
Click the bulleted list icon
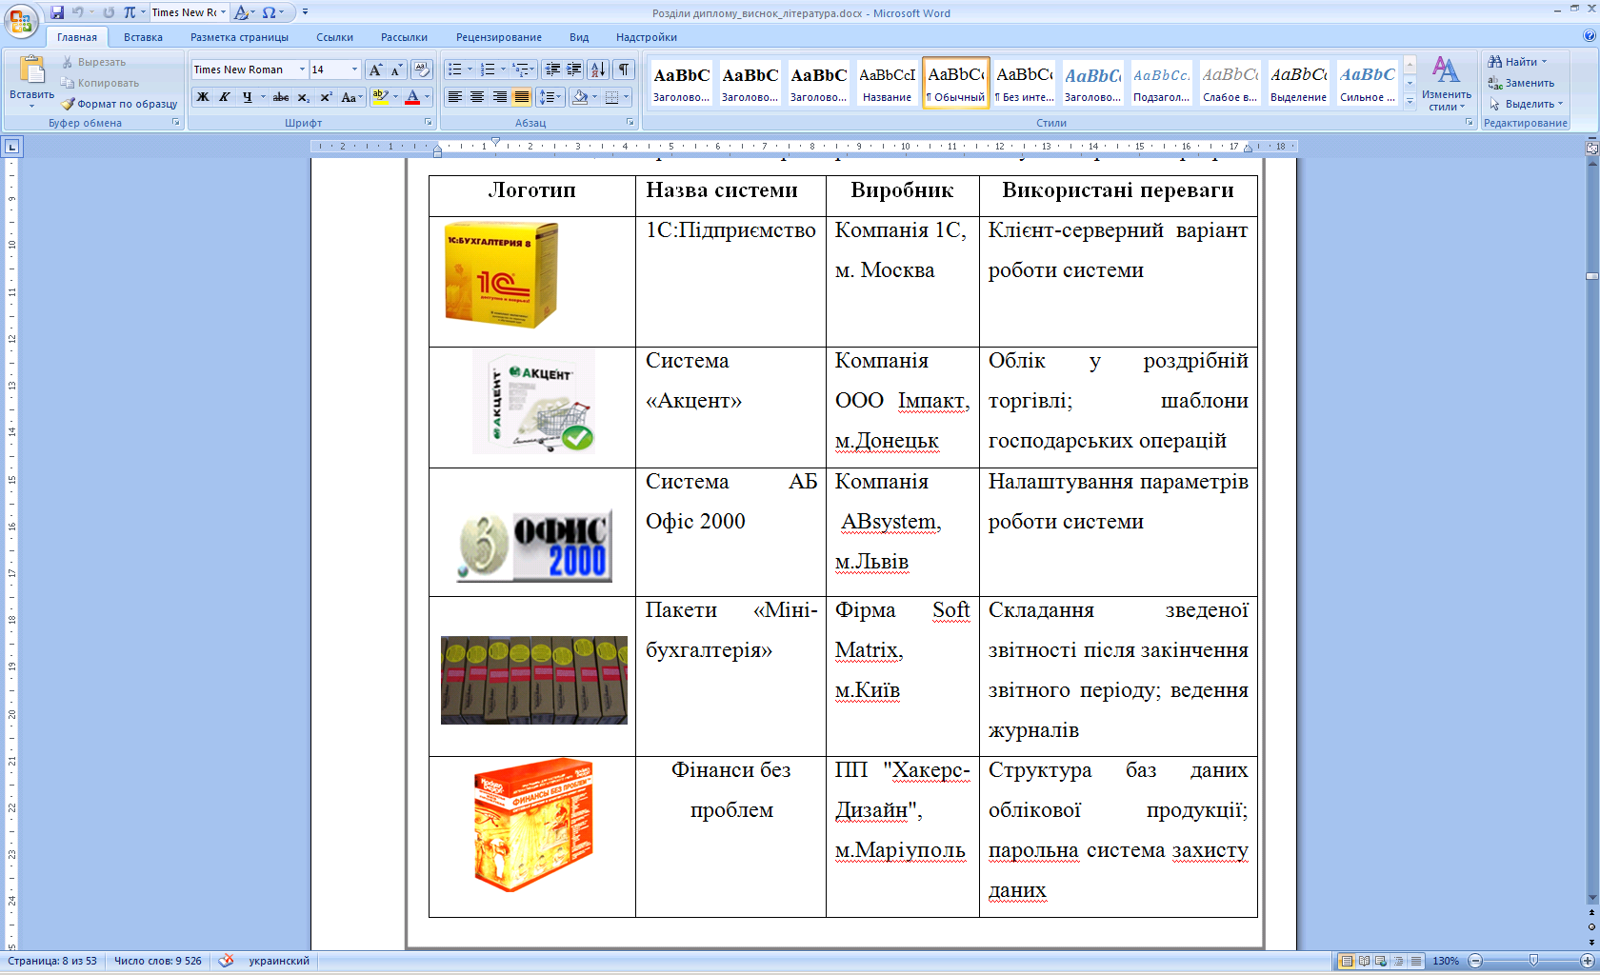(455, 70)
